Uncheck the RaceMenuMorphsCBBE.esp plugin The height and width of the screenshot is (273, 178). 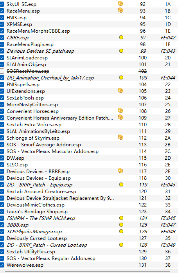pyautogui.click(x=2, y=31)
